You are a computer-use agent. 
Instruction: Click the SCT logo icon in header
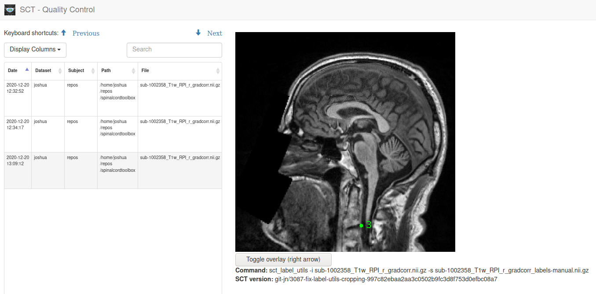click(10, 10)
